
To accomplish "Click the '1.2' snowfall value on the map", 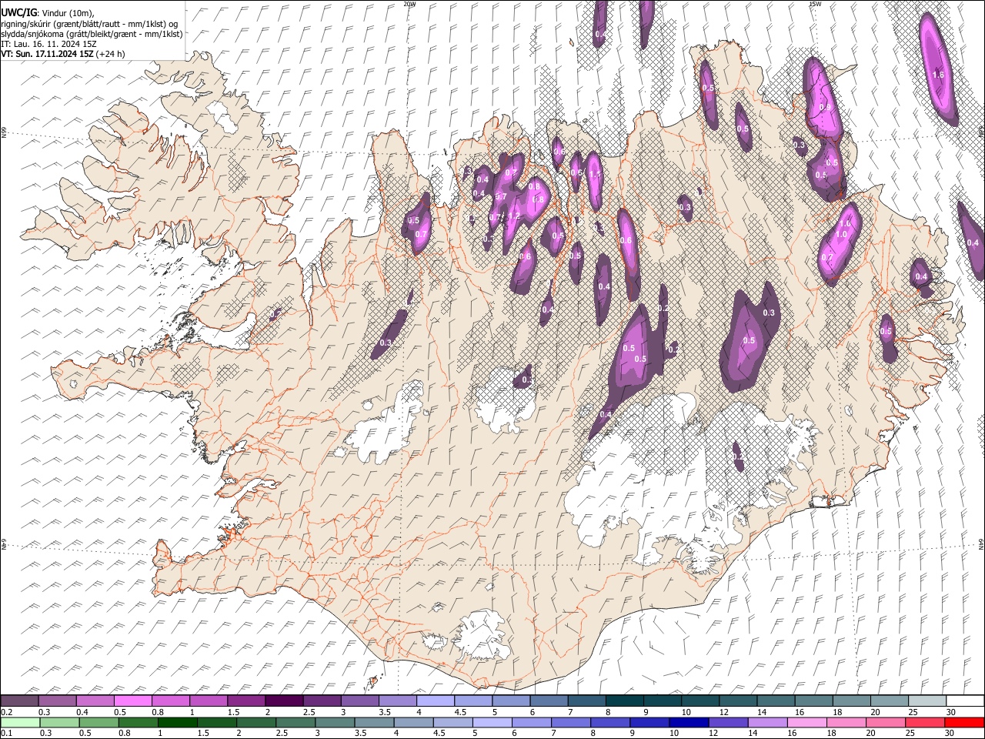I will coord(515,216).
